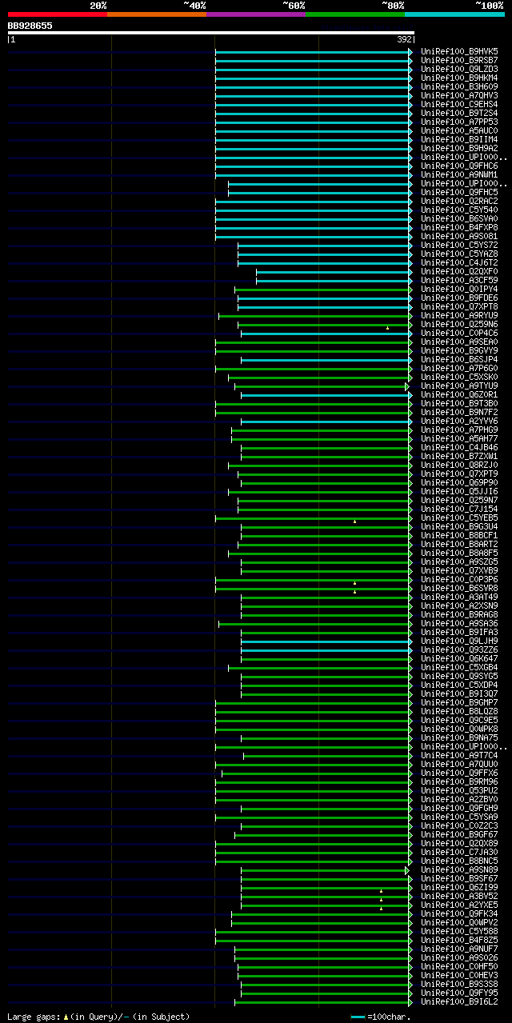Click the cyan alignment bar for Q6Z0R1
512x1023 pixels.
click(325, 394)
